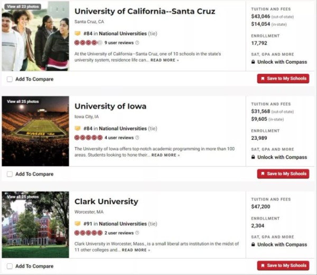This screenshot has width=317, height=275.
Task: Open University of Iowa title link
Action: [110, 107]
